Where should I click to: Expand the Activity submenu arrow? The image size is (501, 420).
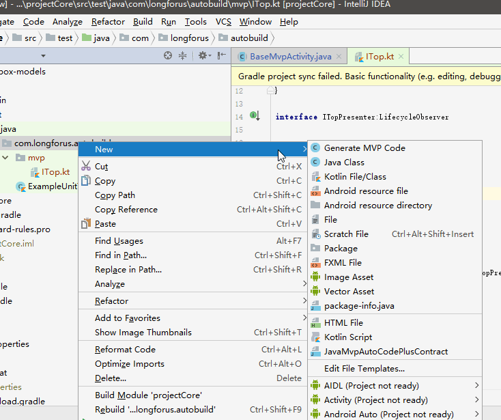pyautogui.click(x=476, y=400)
